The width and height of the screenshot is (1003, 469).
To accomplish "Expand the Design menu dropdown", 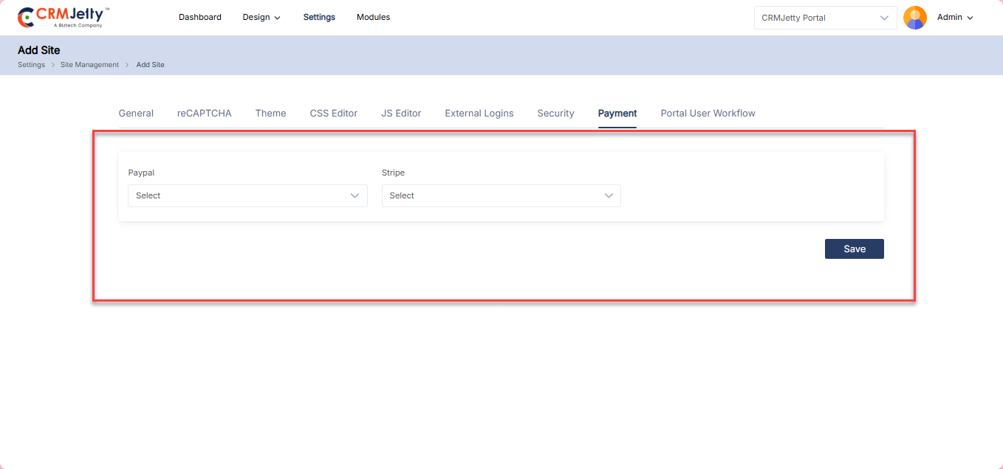I will [x=261, y=17].
